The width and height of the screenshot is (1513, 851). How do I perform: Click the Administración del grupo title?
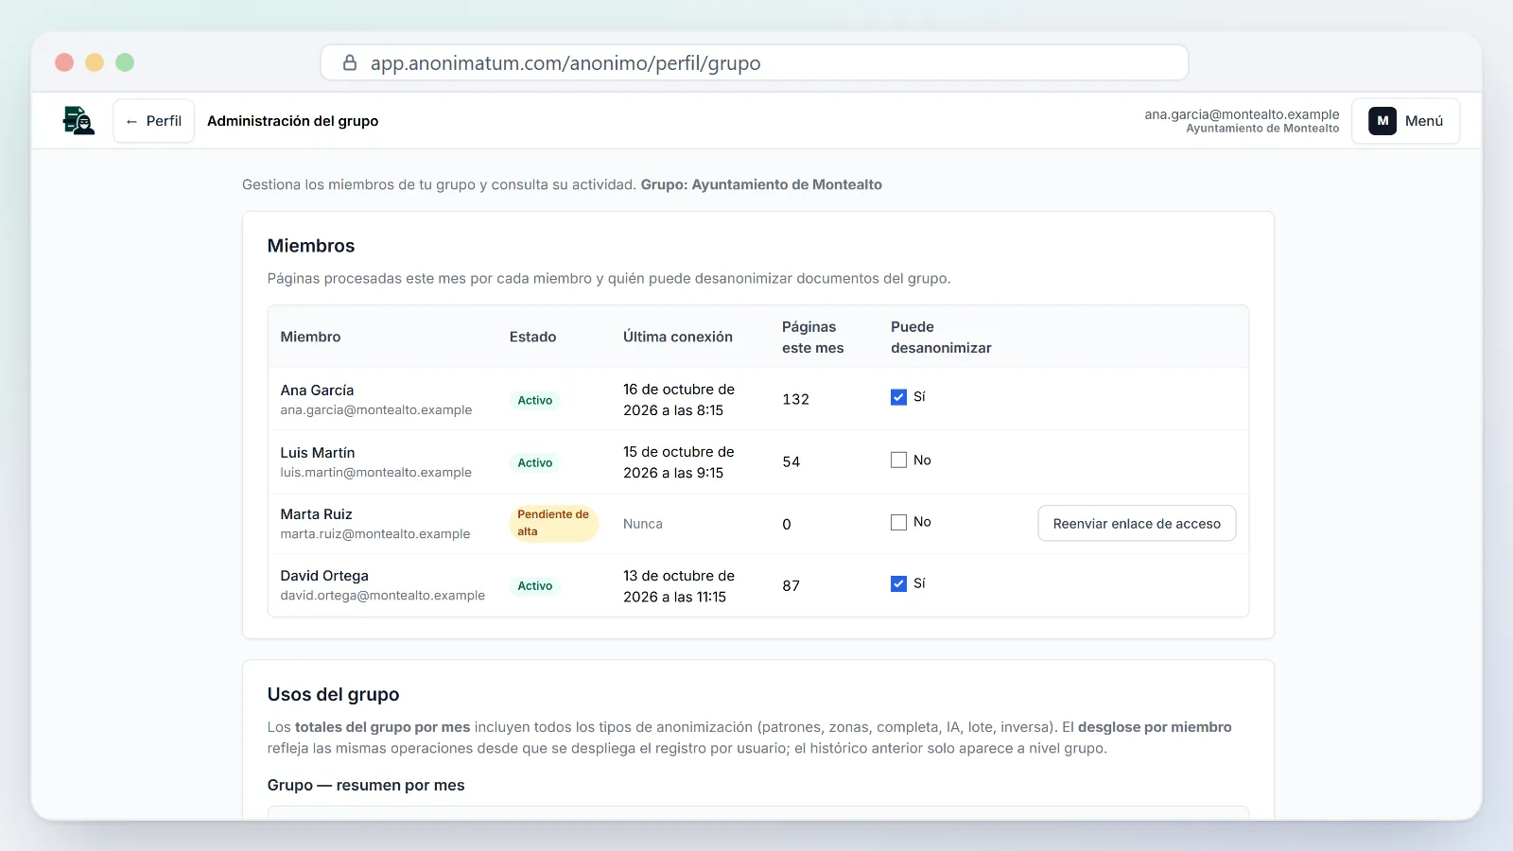pyautogui.click(x=292, y=121)
